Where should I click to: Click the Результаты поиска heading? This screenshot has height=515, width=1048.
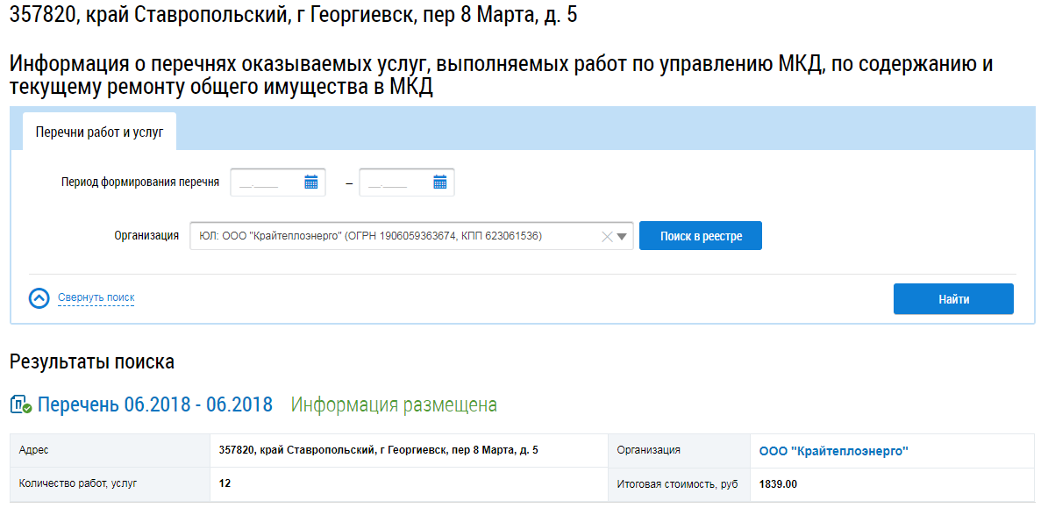92,361
